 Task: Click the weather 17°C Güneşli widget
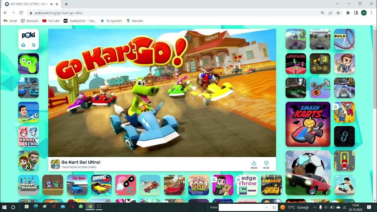point(295,207)
